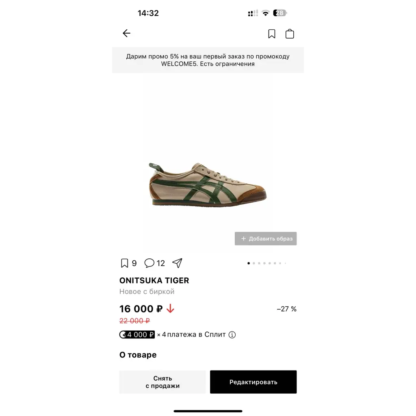Screen dimensions: 416x416
Task: Open ONITSUKA TIGER brand title
Action: coord(154,280)
